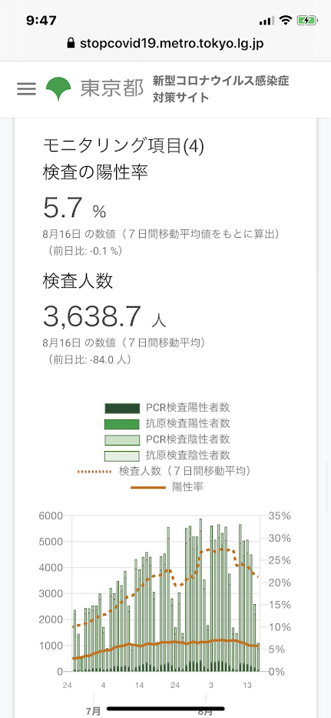
Task: Tap the tallest bar near August 1
Action: [x=200, y=596]
